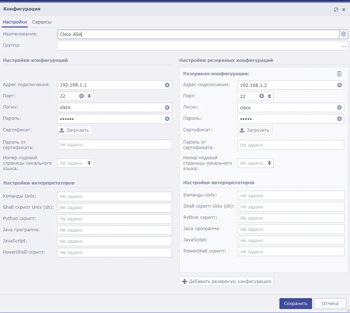
Task: Click the globe icon next to Наименование
Action: (x=343, y=34)
